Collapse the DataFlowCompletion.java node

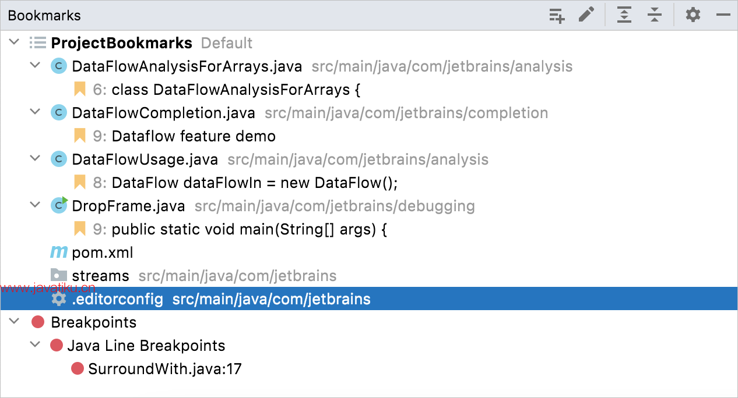[x=36, y=113]
